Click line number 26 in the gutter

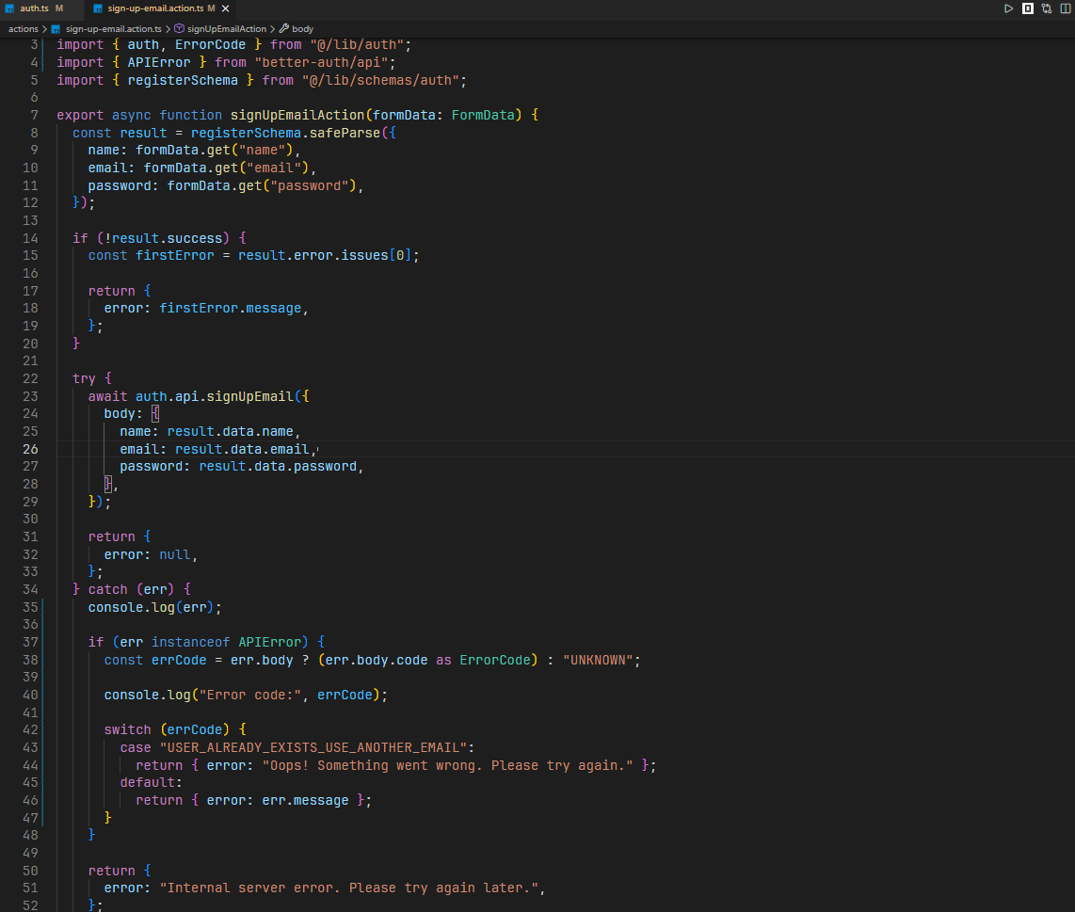[30, 449]
